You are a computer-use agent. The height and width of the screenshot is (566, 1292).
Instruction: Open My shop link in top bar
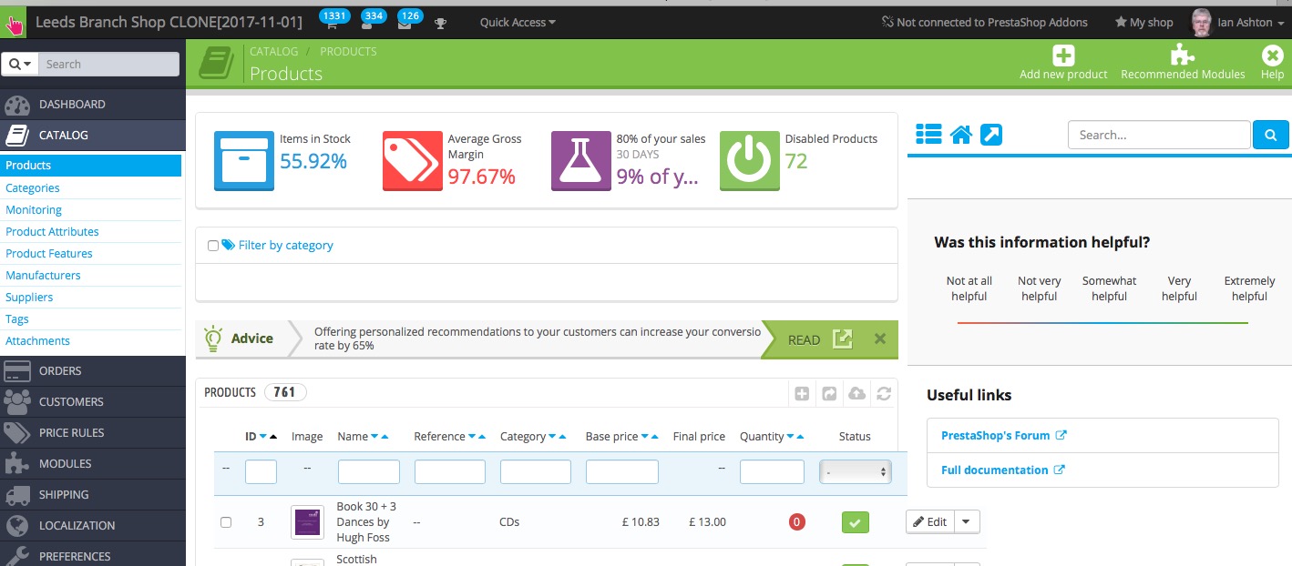point(1144,23)
